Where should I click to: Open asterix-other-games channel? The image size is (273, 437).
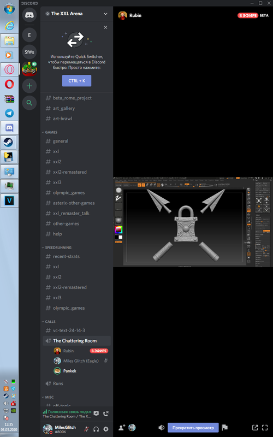[76, 203]
